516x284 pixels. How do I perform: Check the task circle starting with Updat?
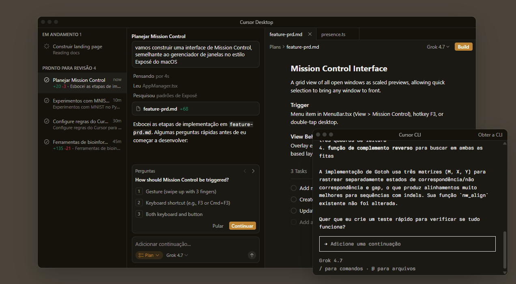[294, 211]
